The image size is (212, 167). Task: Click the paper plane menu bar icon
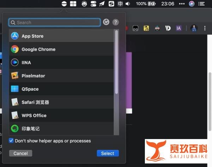coord(102,4)
